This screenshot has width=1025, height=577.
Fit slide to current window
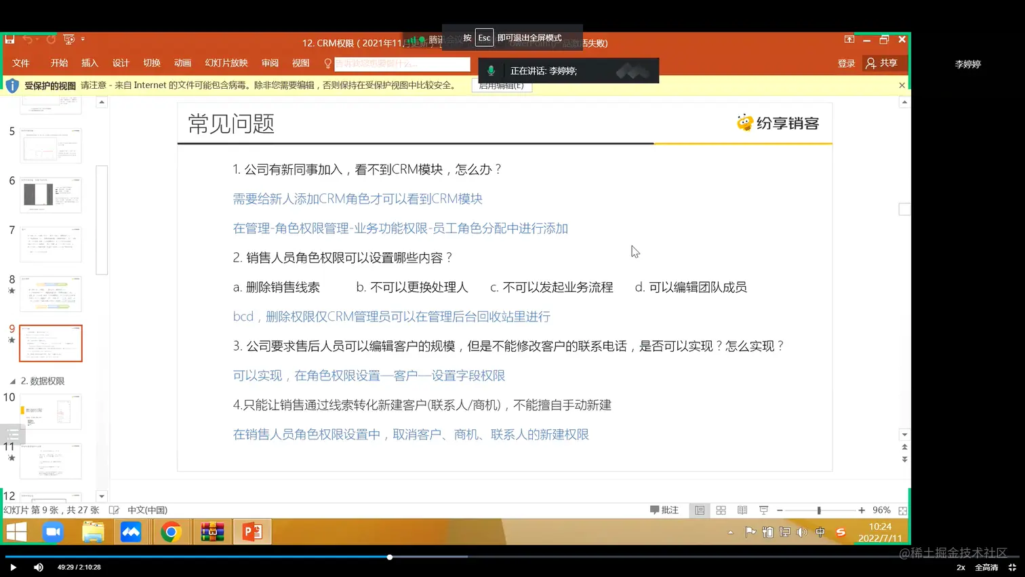tap(903, 510)
